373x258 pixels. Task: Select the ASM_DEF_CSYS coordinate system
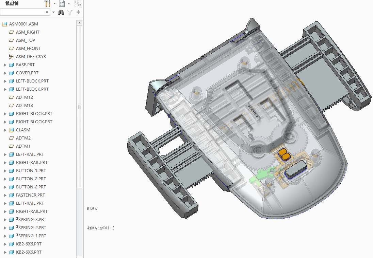31,57
